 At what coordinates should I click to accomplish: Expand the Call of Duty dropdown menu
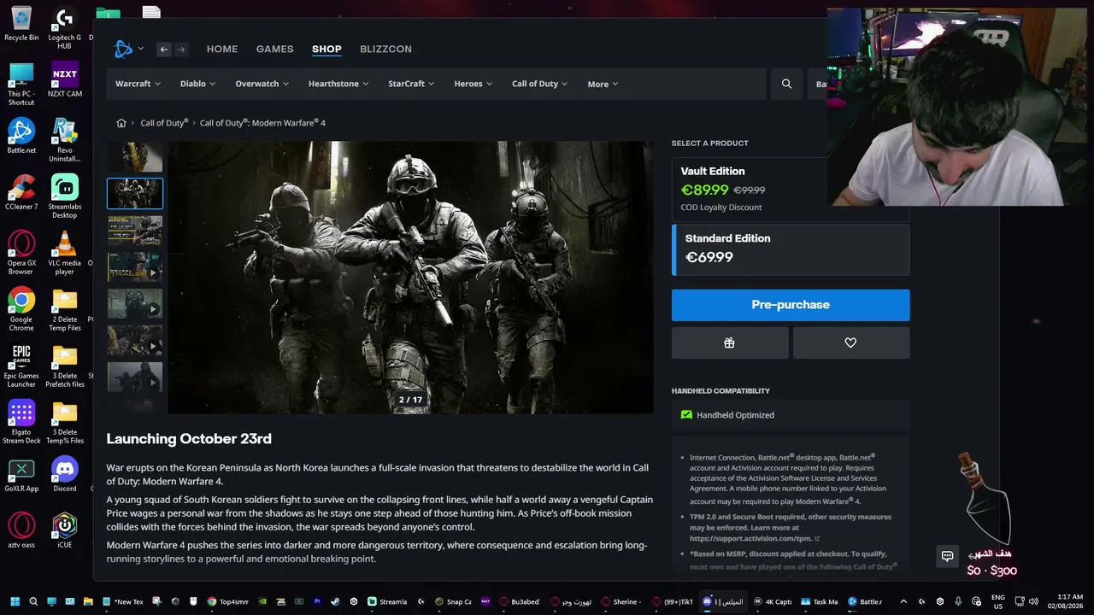click(x=540, y=84)
